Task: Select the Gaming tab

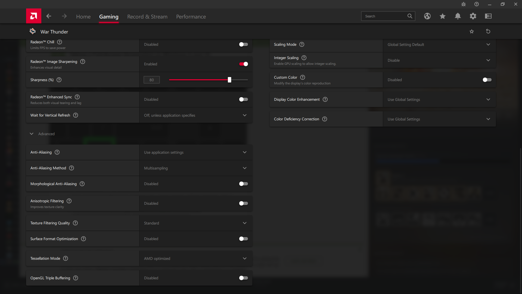Action: pyautogui.click(x=109, y=17)
